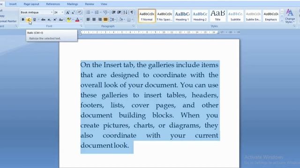The height and width of the screenshot is (168, 300).
Task: Click the horizontal ruler
Action: pos(160,32)
